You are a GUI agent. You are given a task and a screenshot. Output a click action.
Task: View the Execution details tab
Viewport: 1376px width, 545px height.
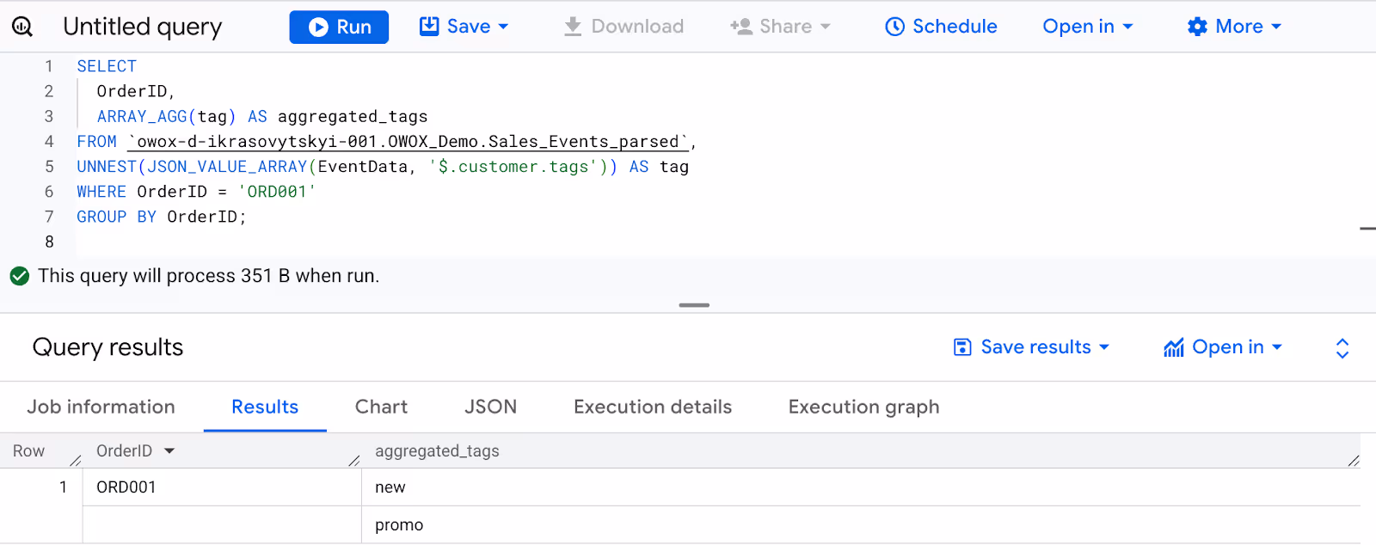tap(653, 407)
